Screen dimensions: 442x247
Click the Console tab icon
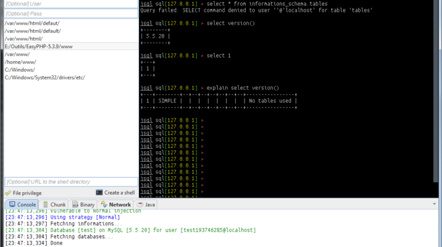pyautogui.click(x=12, y=204)
